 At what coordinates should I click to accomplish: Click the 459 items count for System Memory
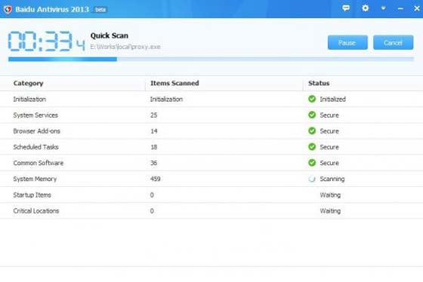coord(156,179)
